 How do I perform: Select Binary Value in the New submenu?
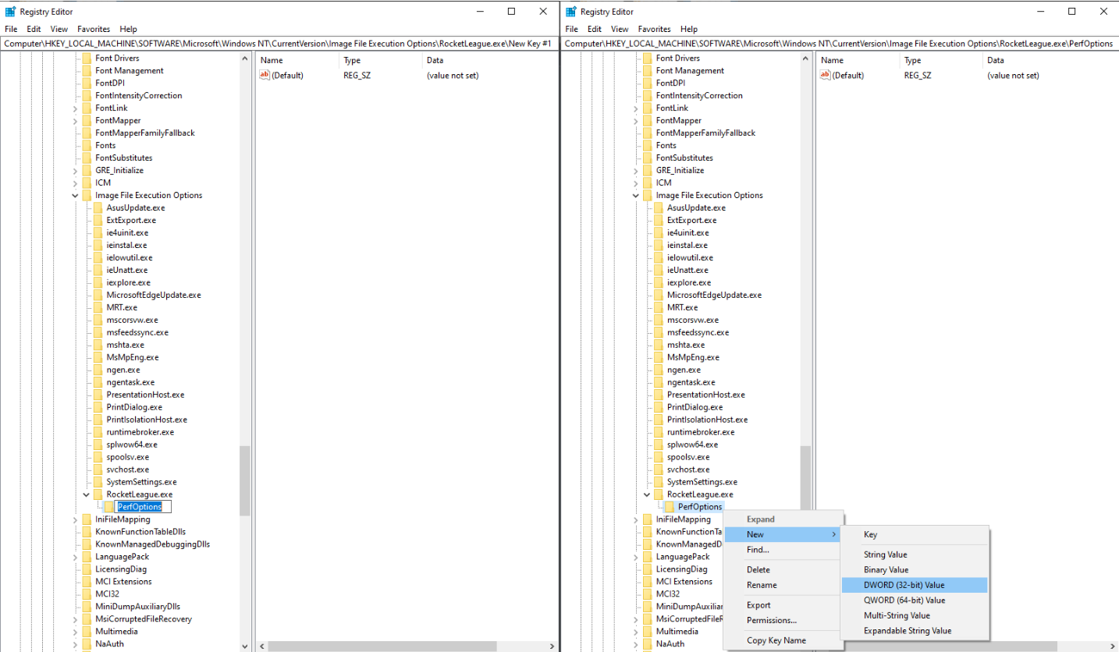pyautogui.click(x=915, y=570)
